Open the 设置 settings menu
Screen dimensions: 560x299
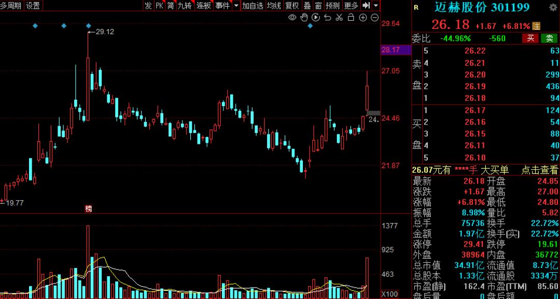coord(33,6)
